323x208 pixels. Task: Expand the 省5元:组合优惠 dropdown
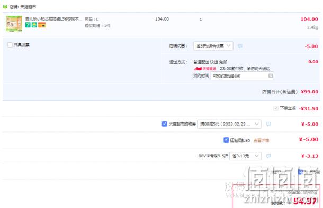point(213,46)
